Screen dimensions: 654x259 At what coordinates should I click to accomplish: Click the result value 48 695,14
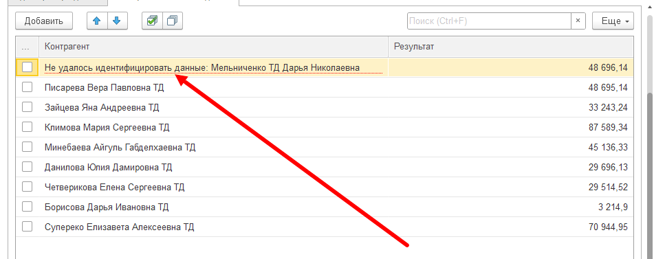coord(608,87)
